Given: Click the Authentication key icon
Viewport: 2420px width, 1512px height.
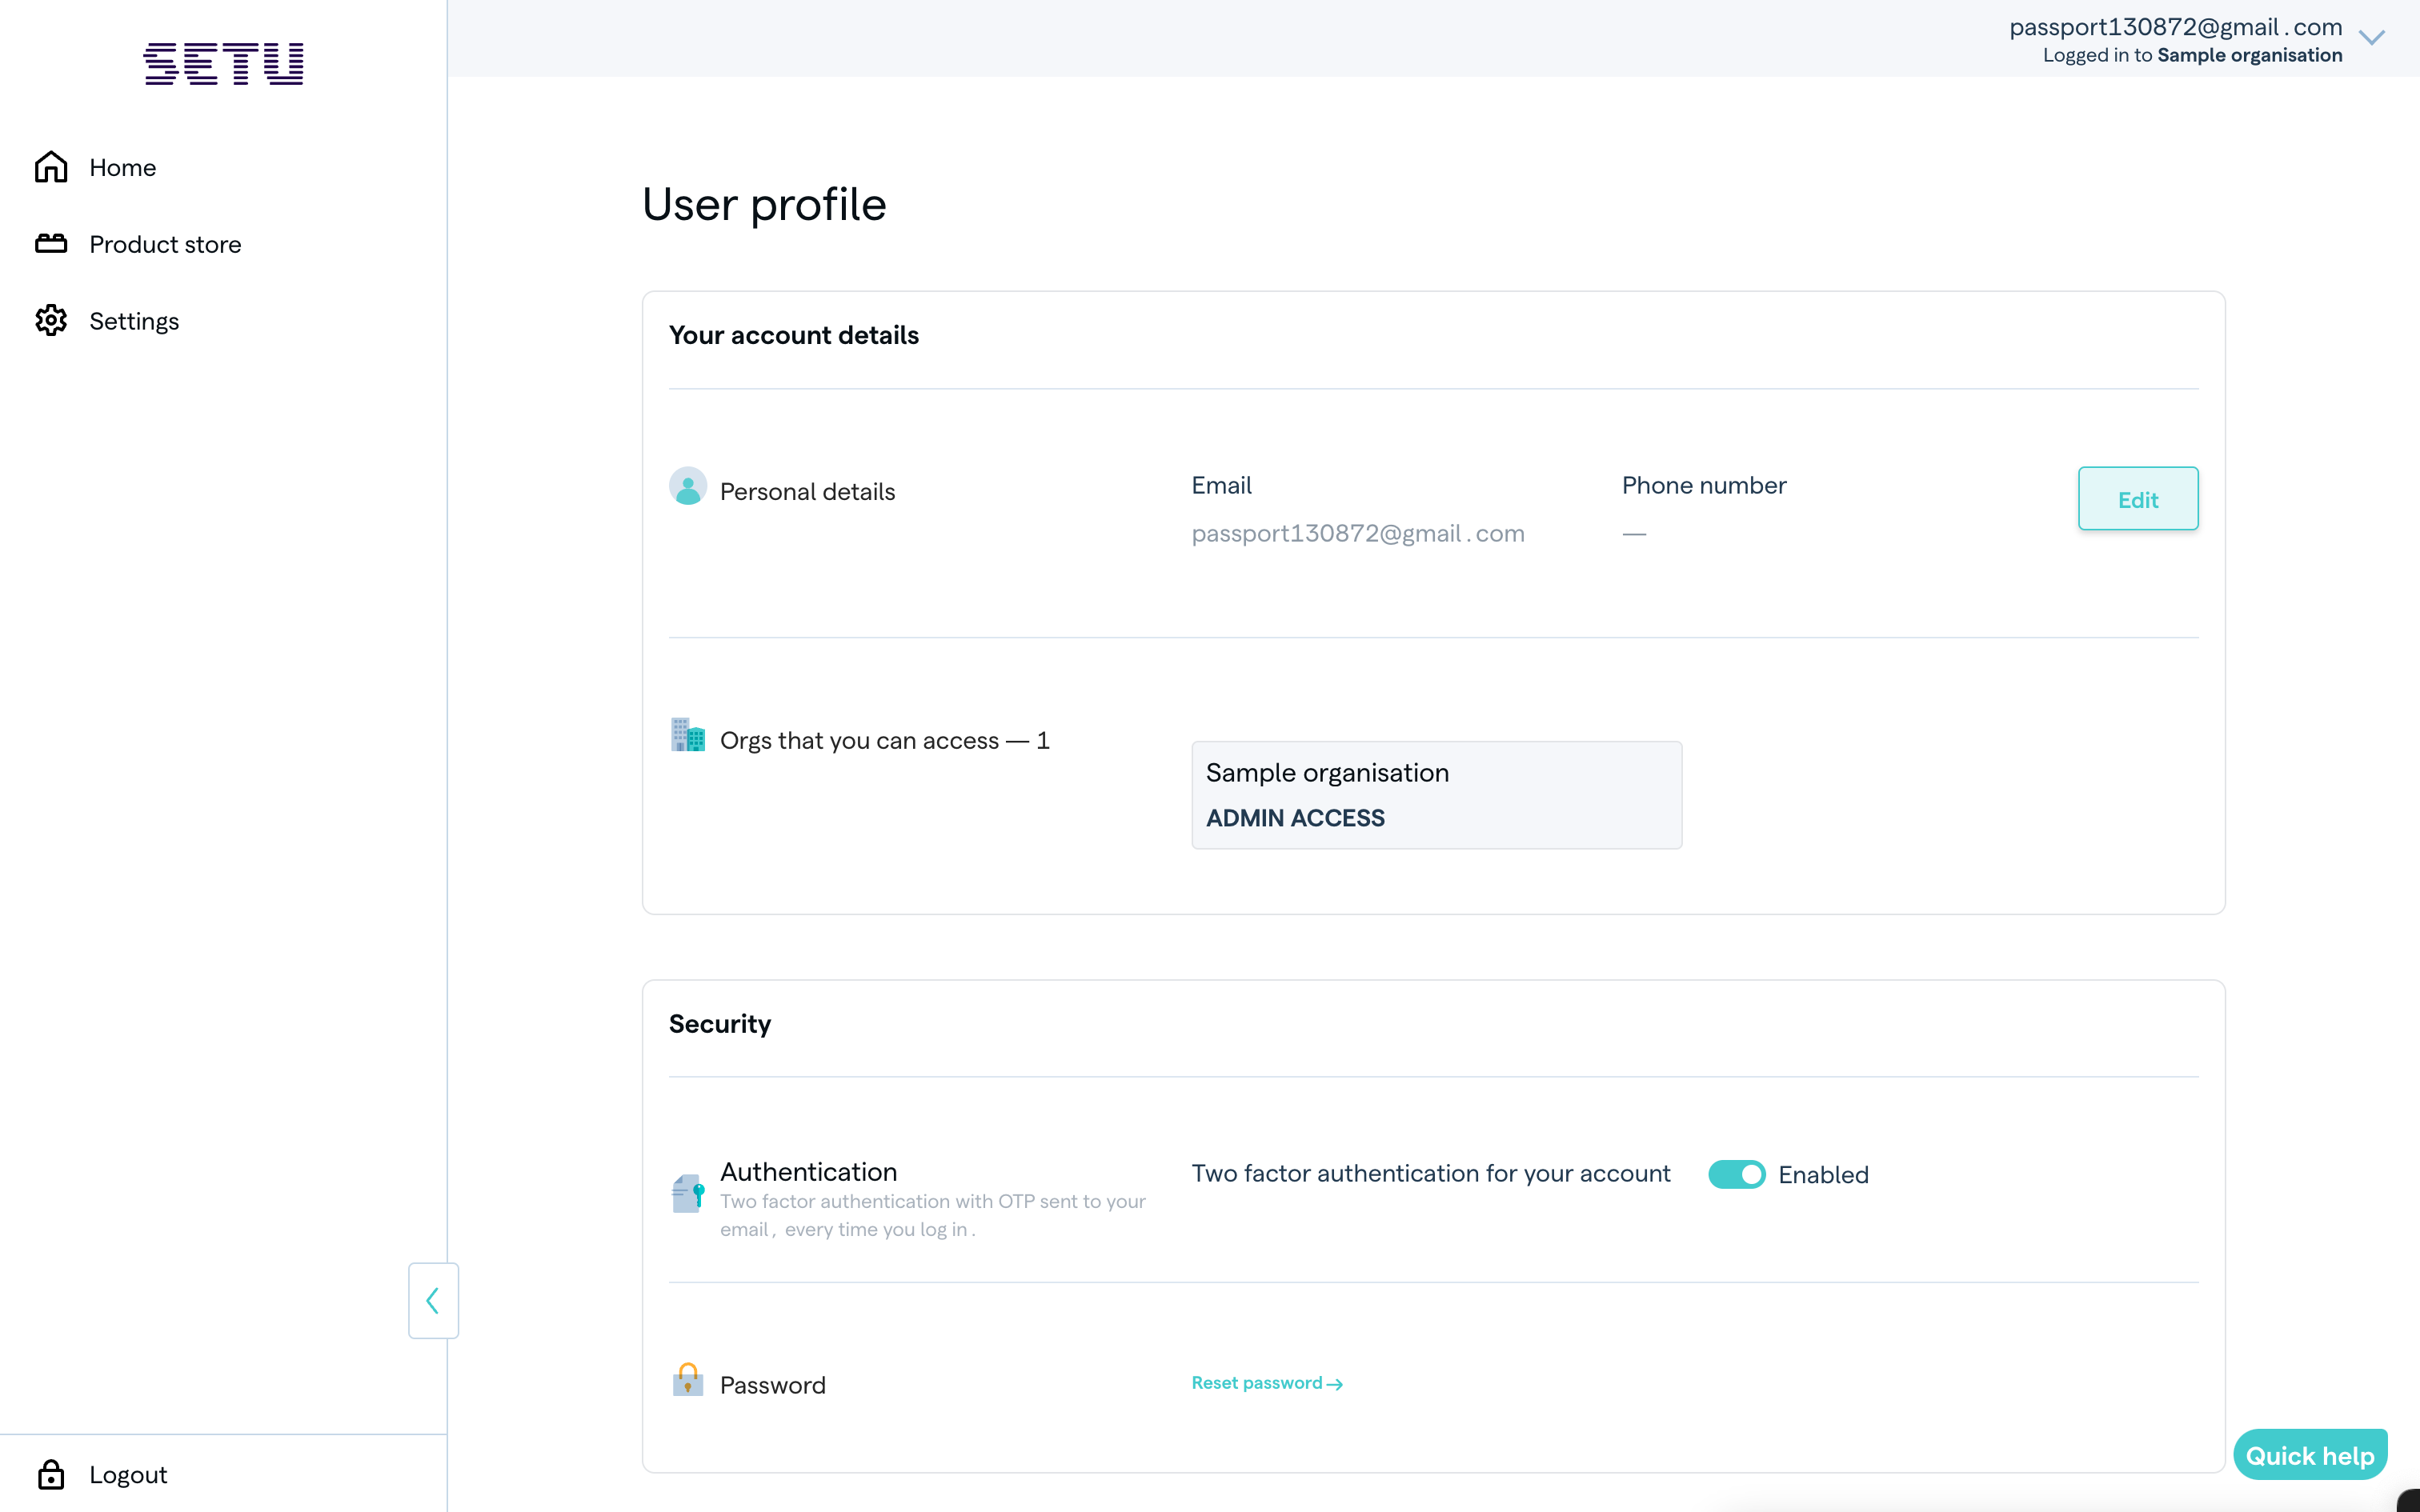Looking at the screenshot, I should tap(688, 1193).
